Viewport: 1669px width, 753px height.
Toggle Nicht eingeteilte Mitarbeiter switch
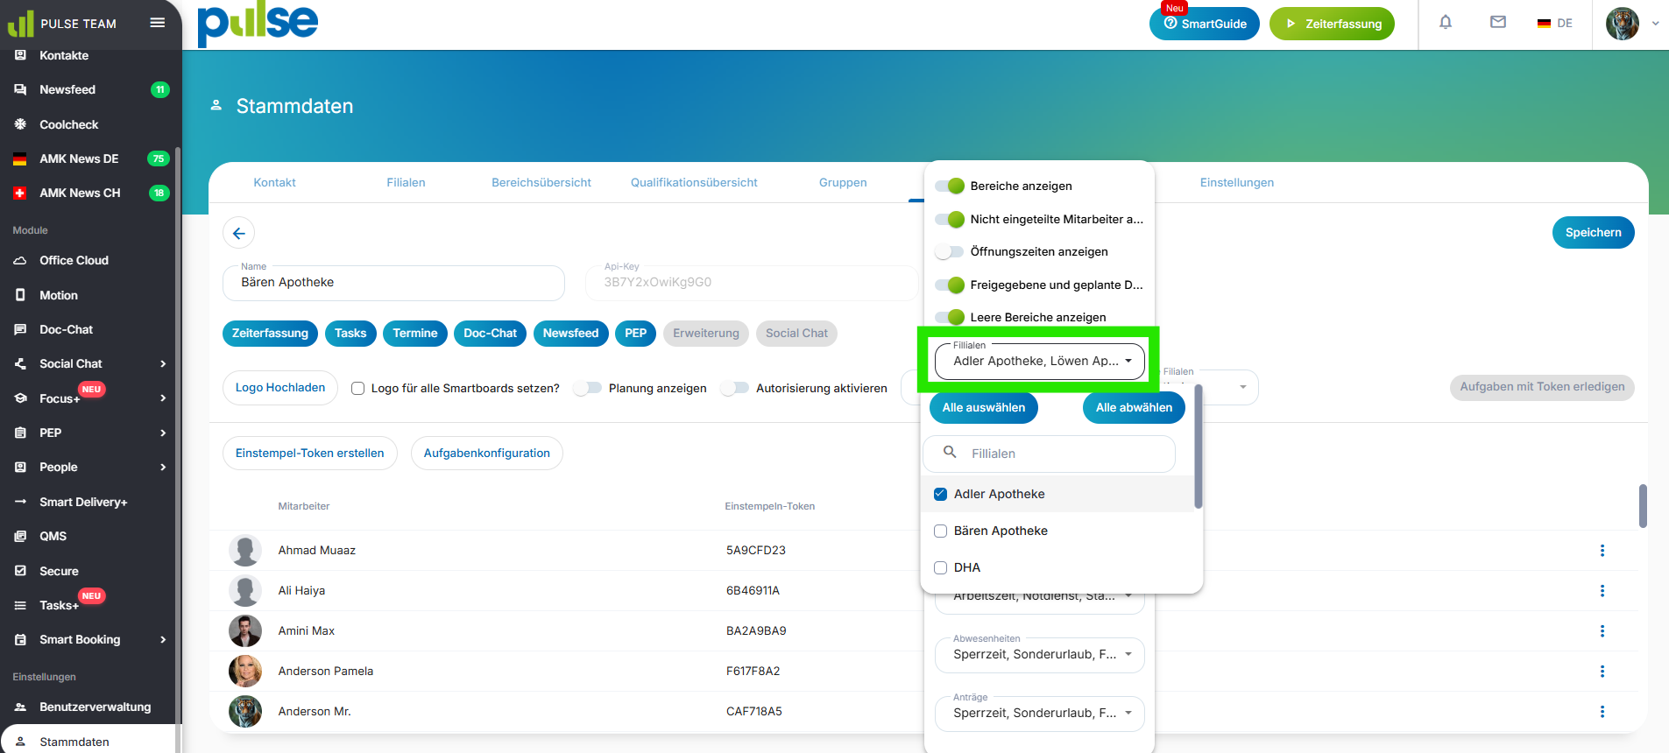950,219
